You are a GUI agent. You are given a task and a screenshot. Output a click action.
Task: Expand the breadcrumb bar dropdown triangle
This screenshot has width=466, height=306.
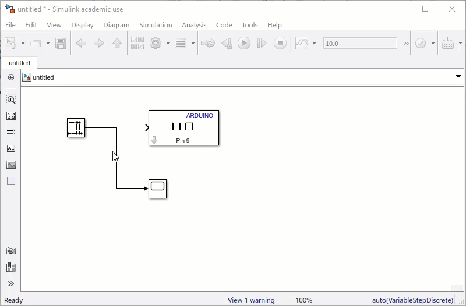pyautogui.click(x=458, y=77)
